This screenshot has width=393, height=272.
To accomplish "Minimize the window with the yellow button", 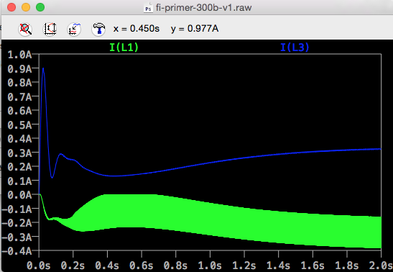I will click(26, 7).
